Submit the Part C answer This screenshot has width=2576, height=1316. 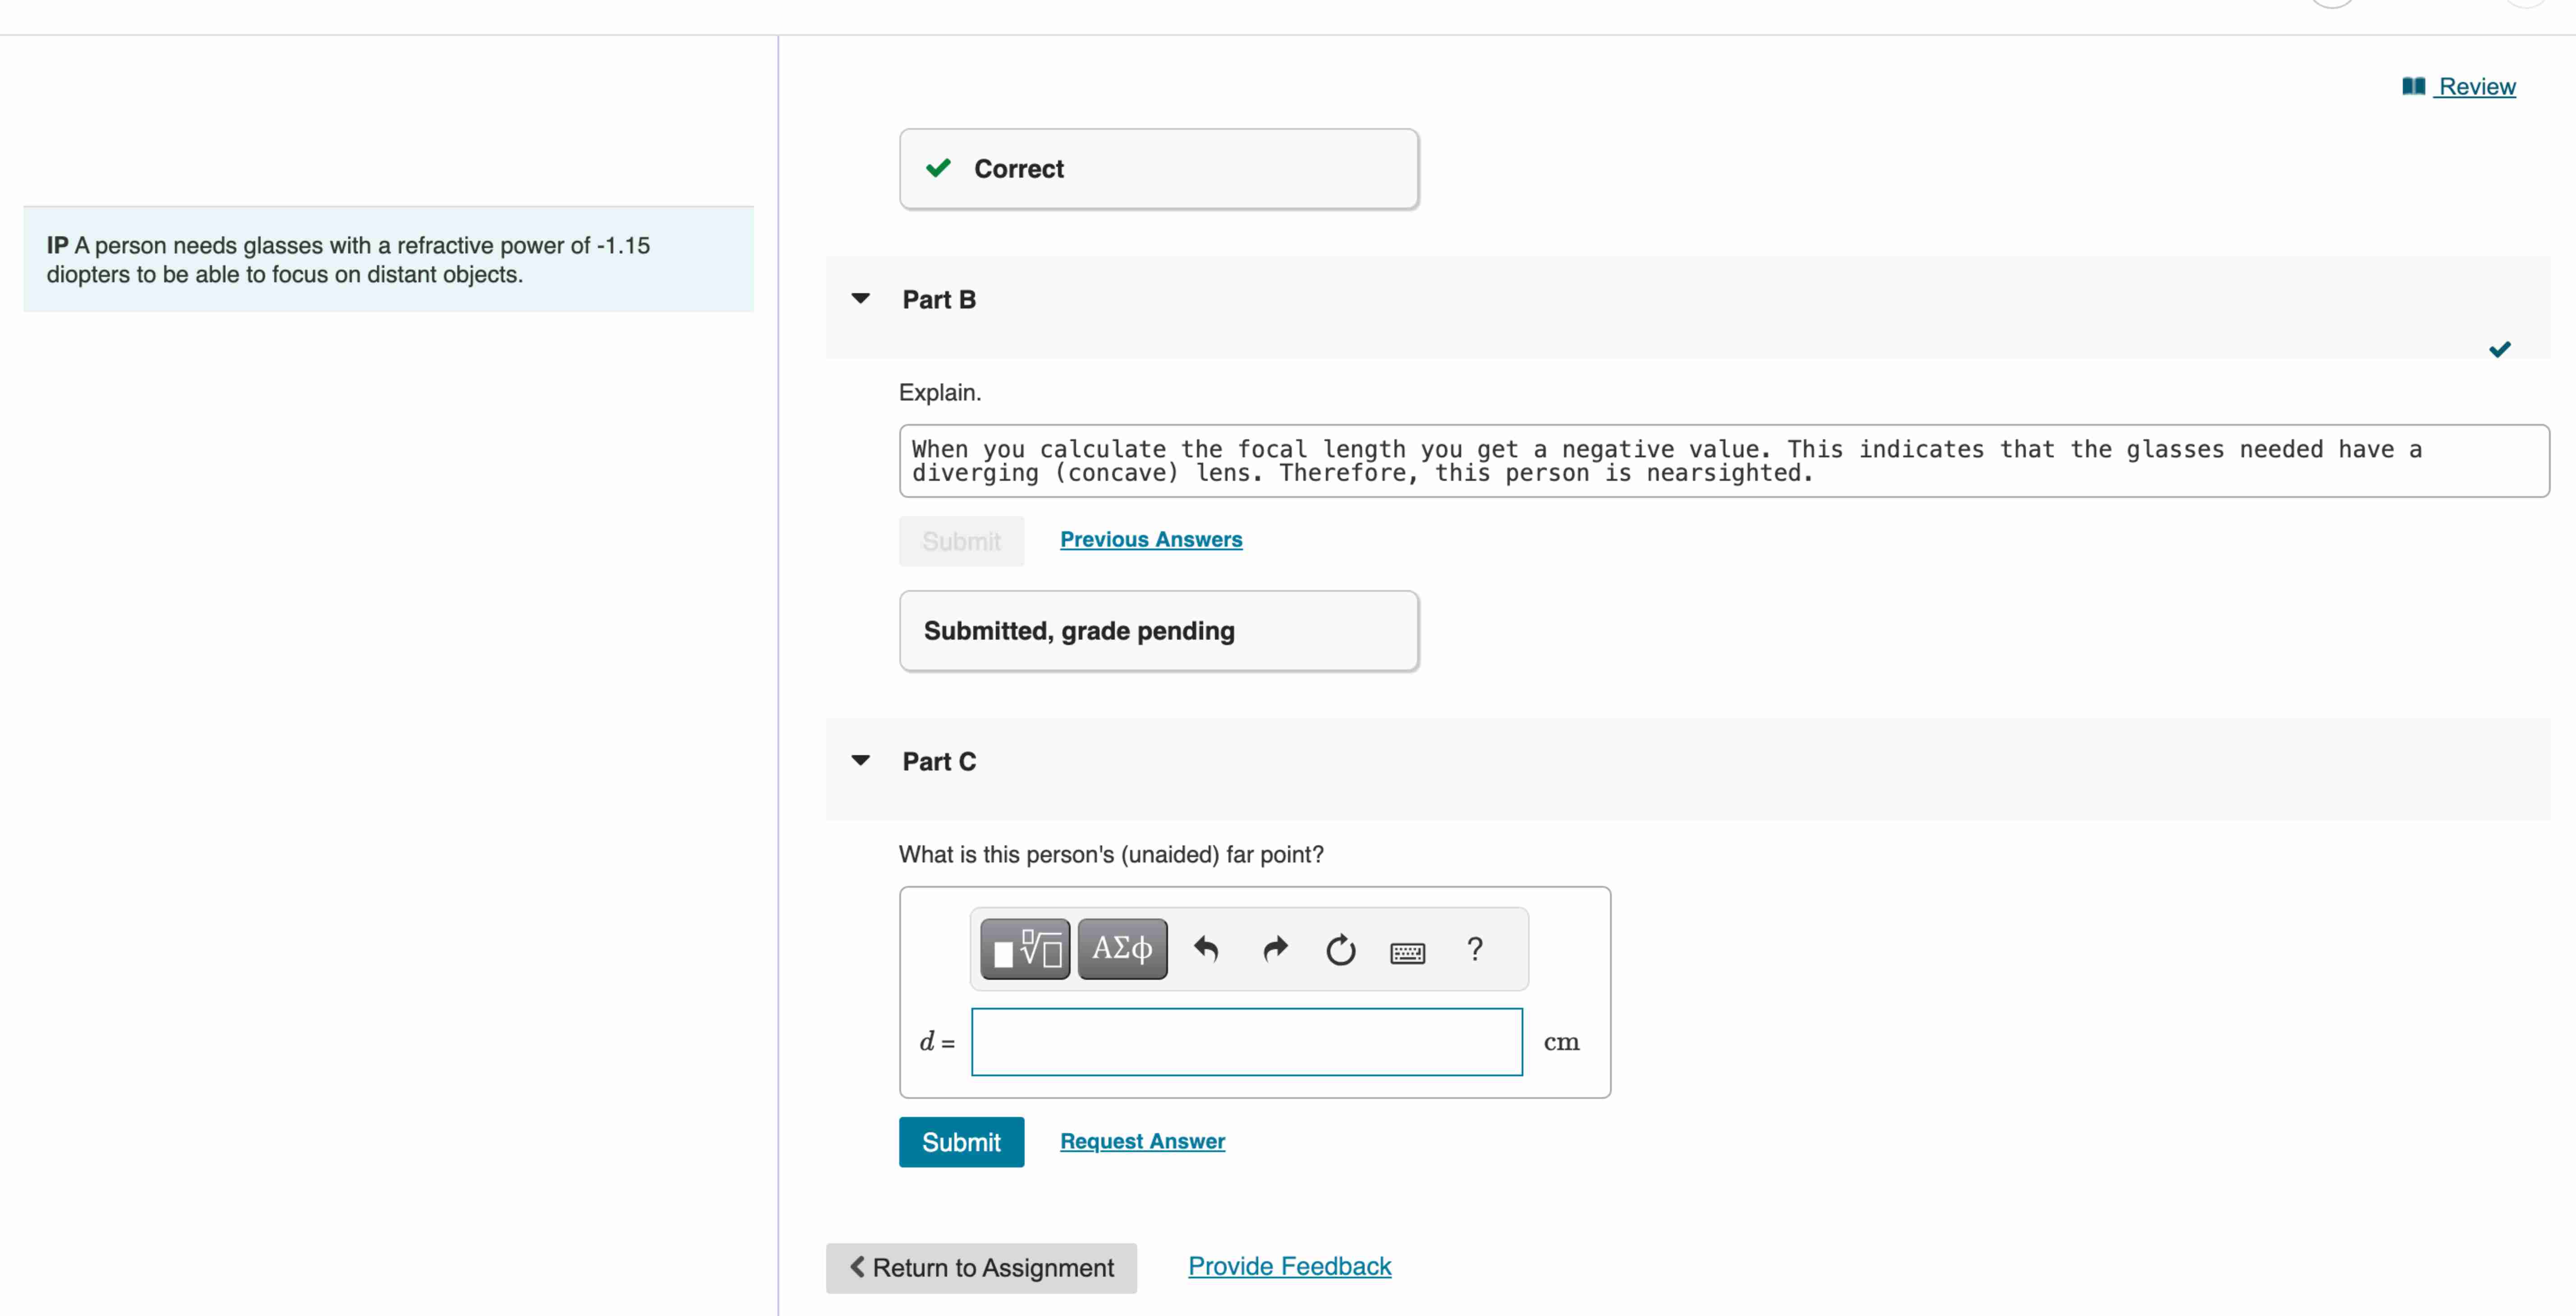point(961,1142)
